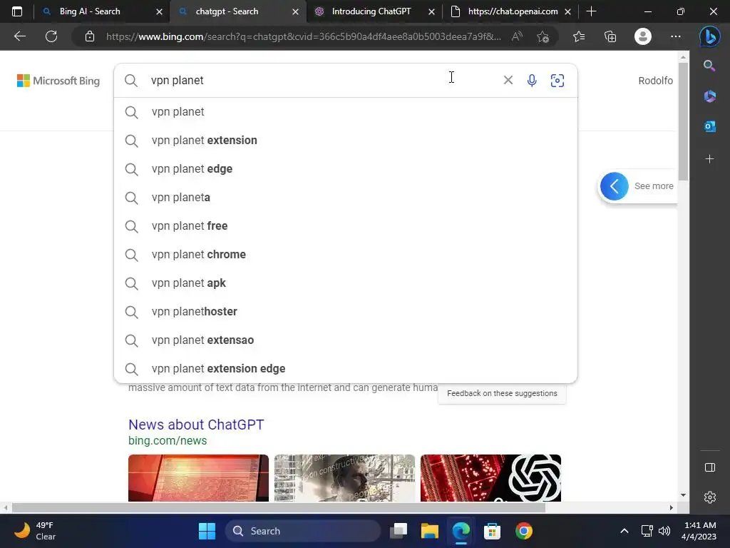Open bing.com/news link
730x548 pixels.
point(168,440)
